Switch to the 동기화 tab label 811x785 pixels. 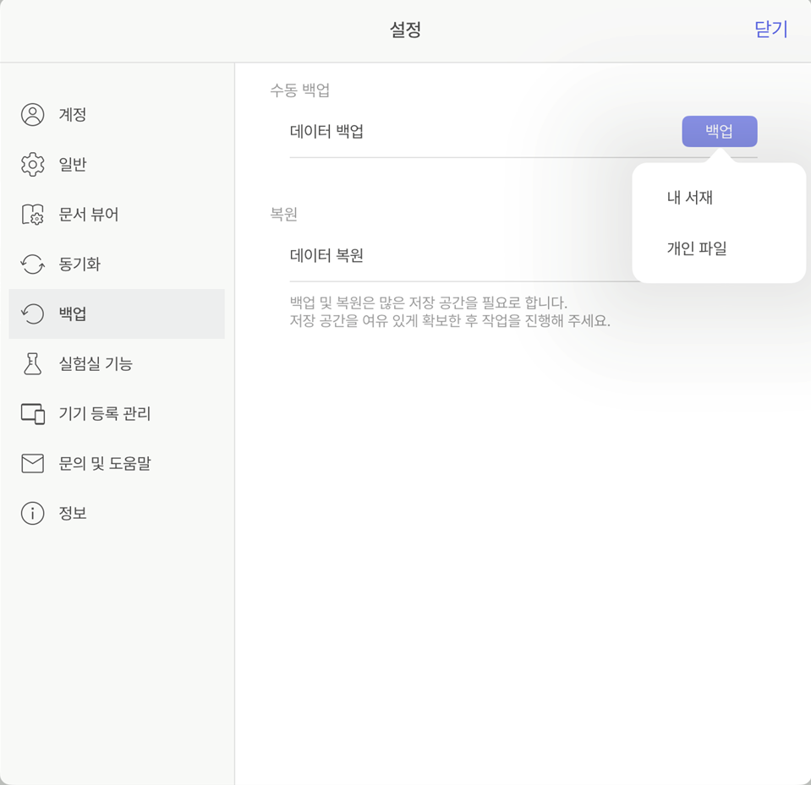click(79, 264)
